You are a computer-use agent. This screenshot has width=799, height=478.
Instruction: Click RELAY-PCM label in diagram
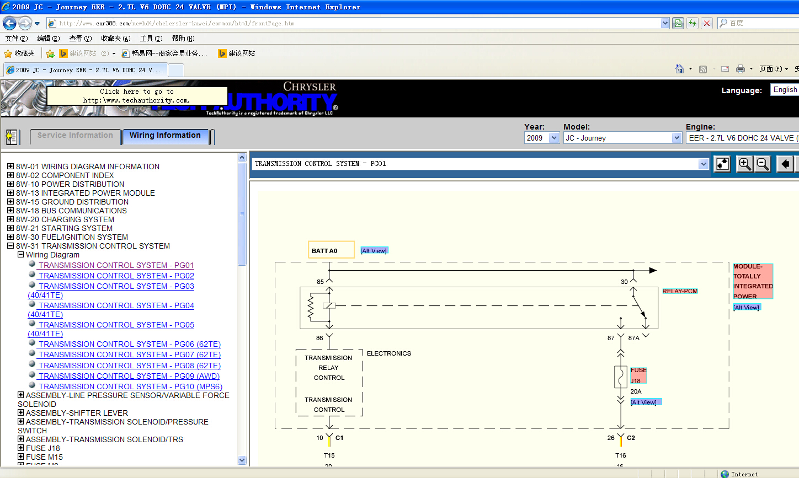(680, 291)
